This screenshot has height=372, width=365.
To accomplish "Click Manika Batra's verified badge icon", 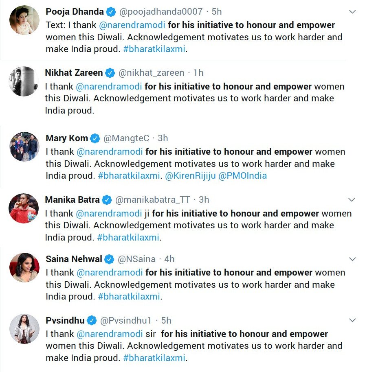I will [107, 200].
